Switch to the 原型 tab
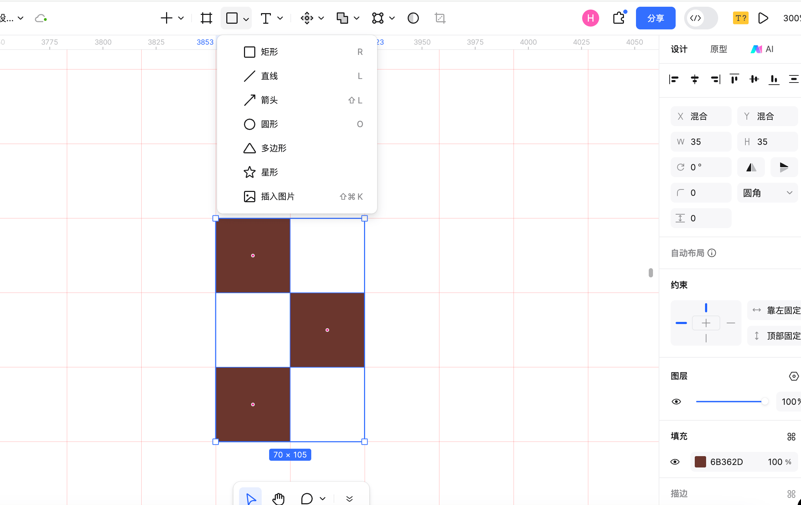The image size is (801, 505). click(x=718, y=49)
